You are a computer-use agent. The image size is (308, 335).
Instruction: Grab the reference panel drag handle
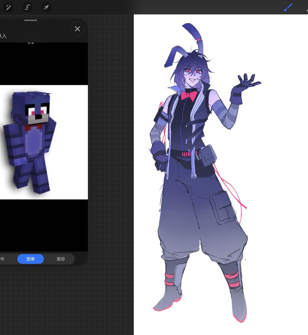pyautogui.click(x=31, y=20)
